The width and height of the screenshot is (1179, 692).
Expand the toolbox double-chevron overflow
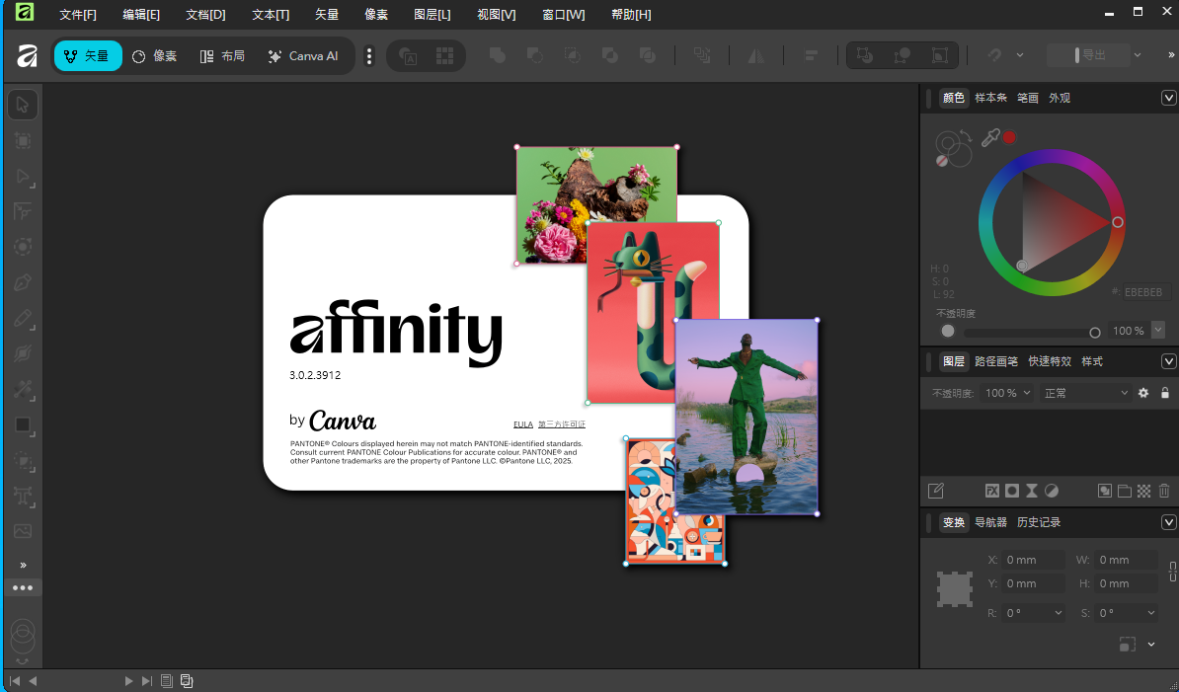pyautogui.click(x=23, y=565)
